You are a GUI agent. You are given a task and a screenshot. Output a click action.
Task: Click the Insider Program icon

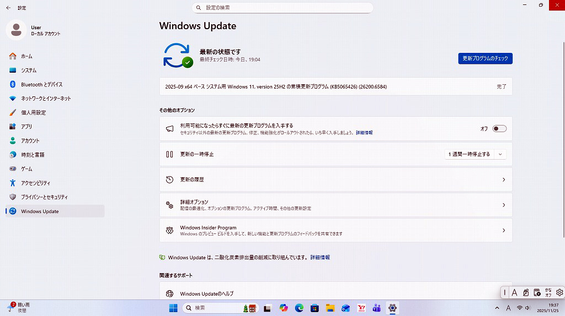coord(170,231)
